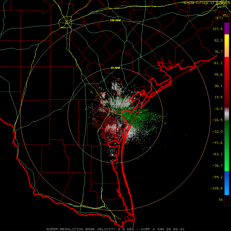Click the VEL legend heading
Image resolution: width=231 pixels, height=231 pixels.
(x=225, y=15)
